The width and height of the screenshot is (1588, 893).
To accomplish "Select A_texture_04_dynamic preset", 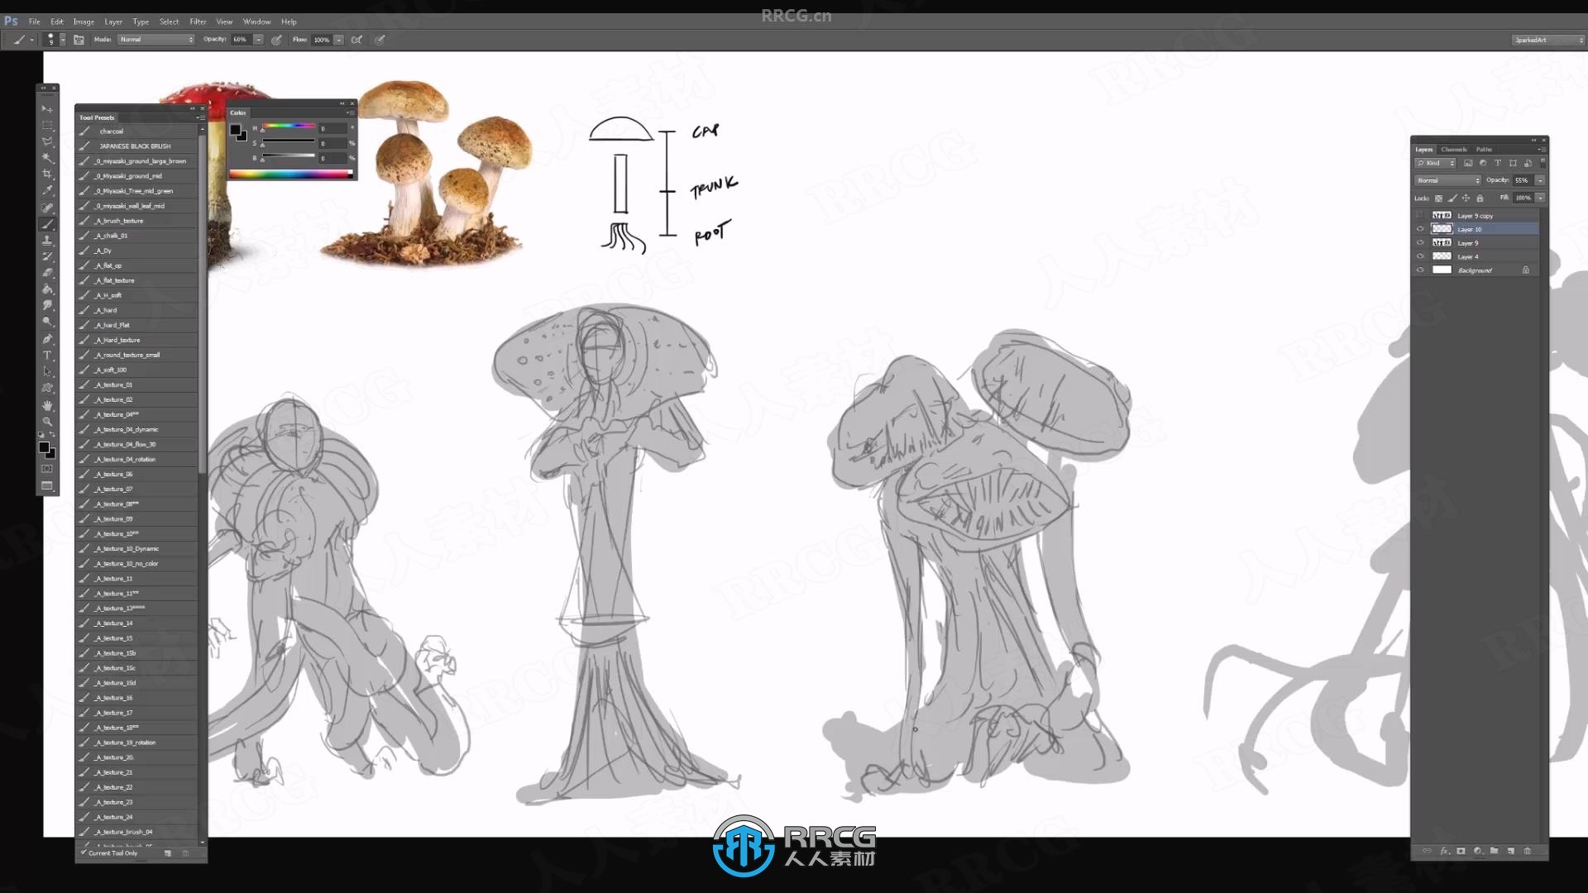I will click(x=137, y=430).
